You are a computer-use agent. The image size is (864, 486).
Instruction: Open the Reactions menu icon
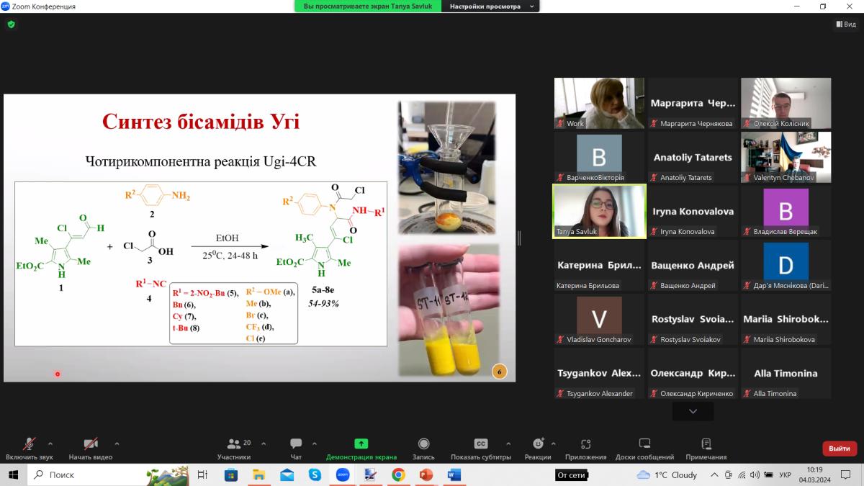537,444
